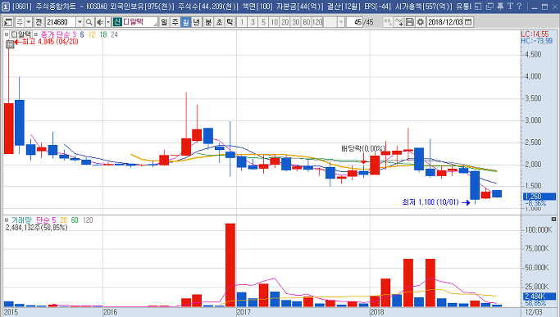Viewport: 560px width, 317px height.
Task: Click the T font icon in title bar
Action: (510, 6)
